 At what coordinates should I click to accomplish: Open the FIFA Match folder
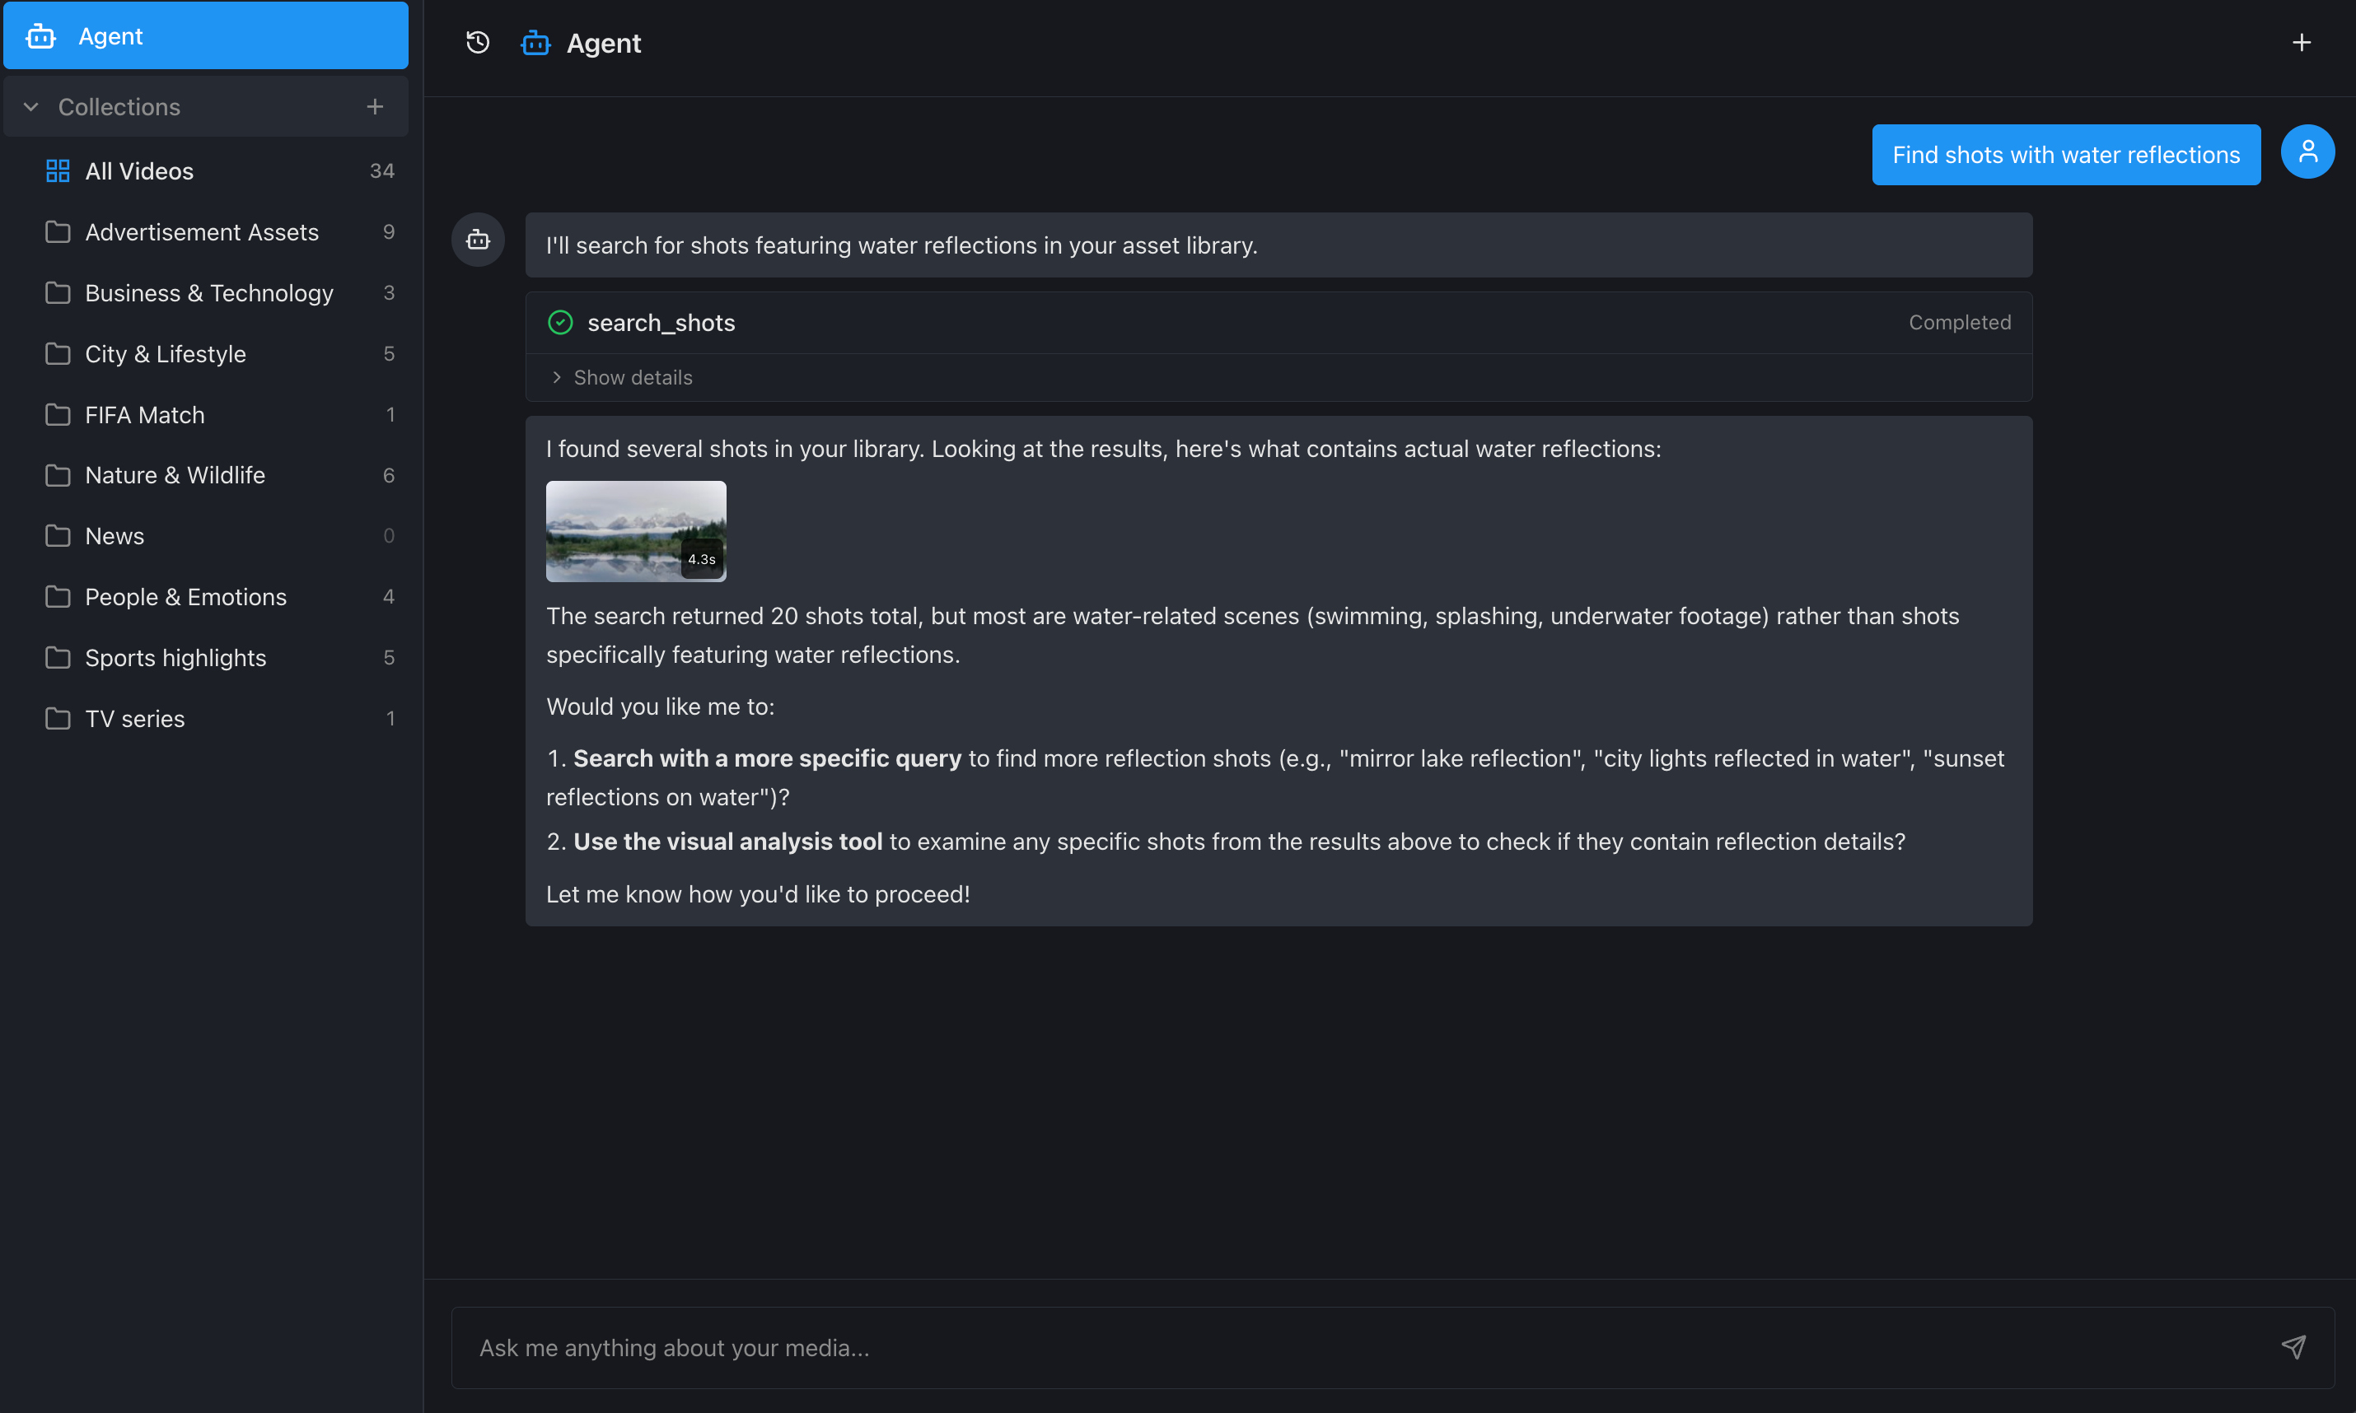(144, 414)
